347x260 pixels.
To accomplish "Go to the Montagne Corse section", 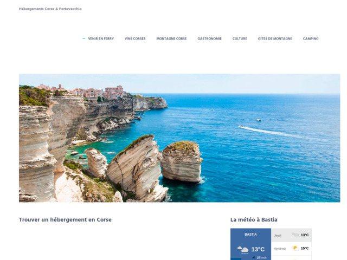I will coord(171,38).
